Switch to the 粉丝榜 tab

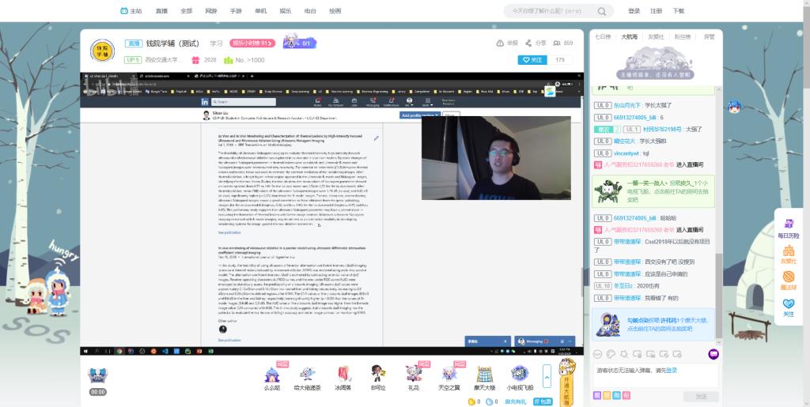[x=683, y=36]
